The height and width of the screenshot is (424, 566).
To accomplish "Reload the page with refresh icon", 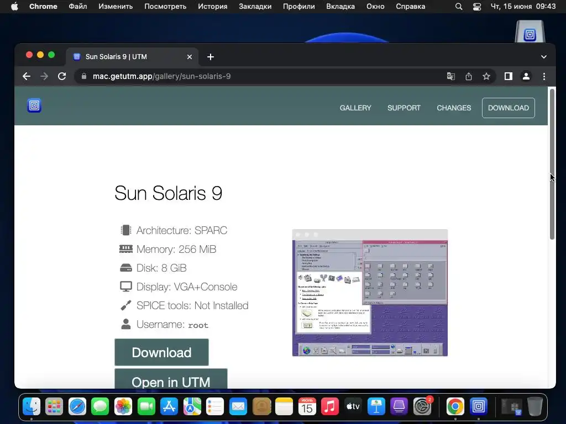I will 62,76.
